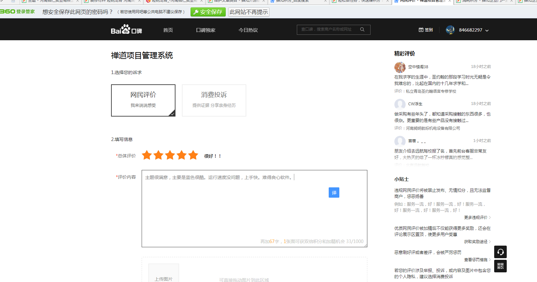Open the 私立青岛圣约翰语言专修学校 link

431,91
